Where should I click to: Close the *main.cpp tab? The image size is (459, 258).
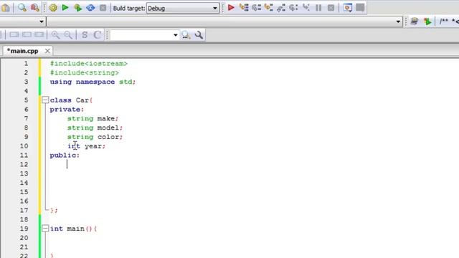pos(47,51)
